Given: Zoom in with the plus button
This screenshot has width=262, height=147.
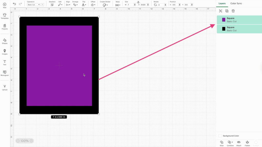Looking at the screenshot, I should (31, 141).
